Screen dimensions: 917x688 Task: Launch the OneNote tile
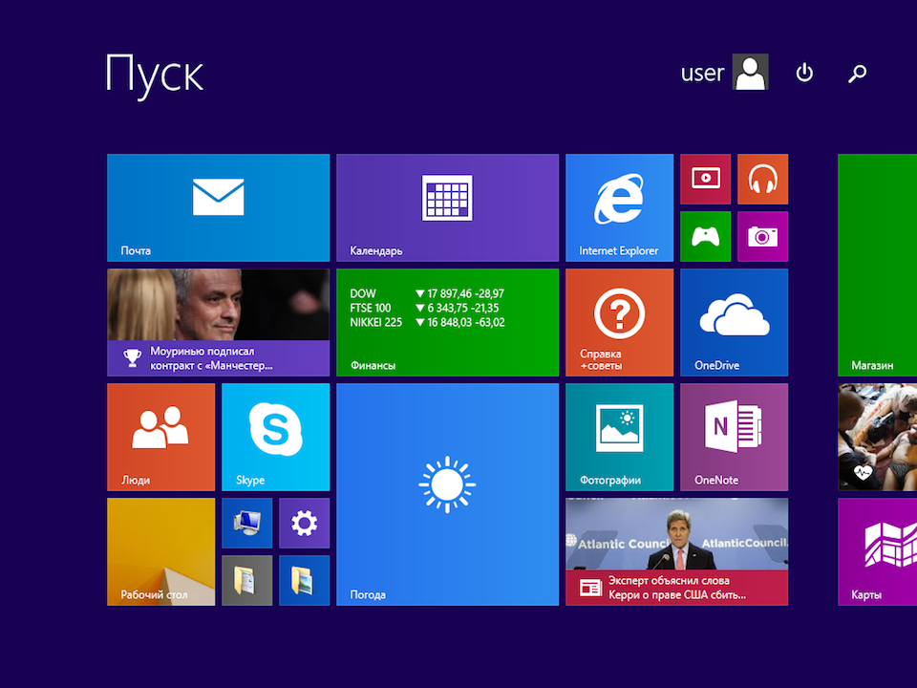[734, 437]
